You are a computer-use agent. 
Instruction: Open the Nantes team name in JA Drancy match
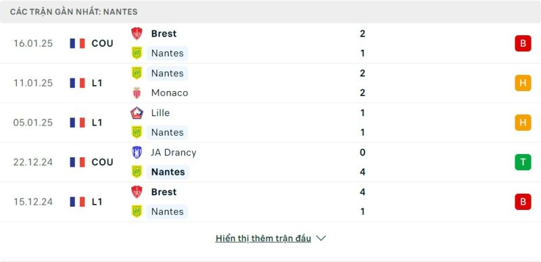168,172
